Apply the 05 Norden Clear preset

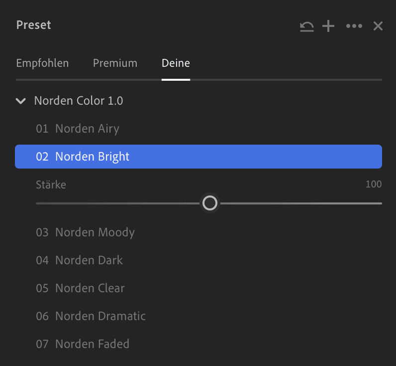pyautogui.click(x=198, y=288)
